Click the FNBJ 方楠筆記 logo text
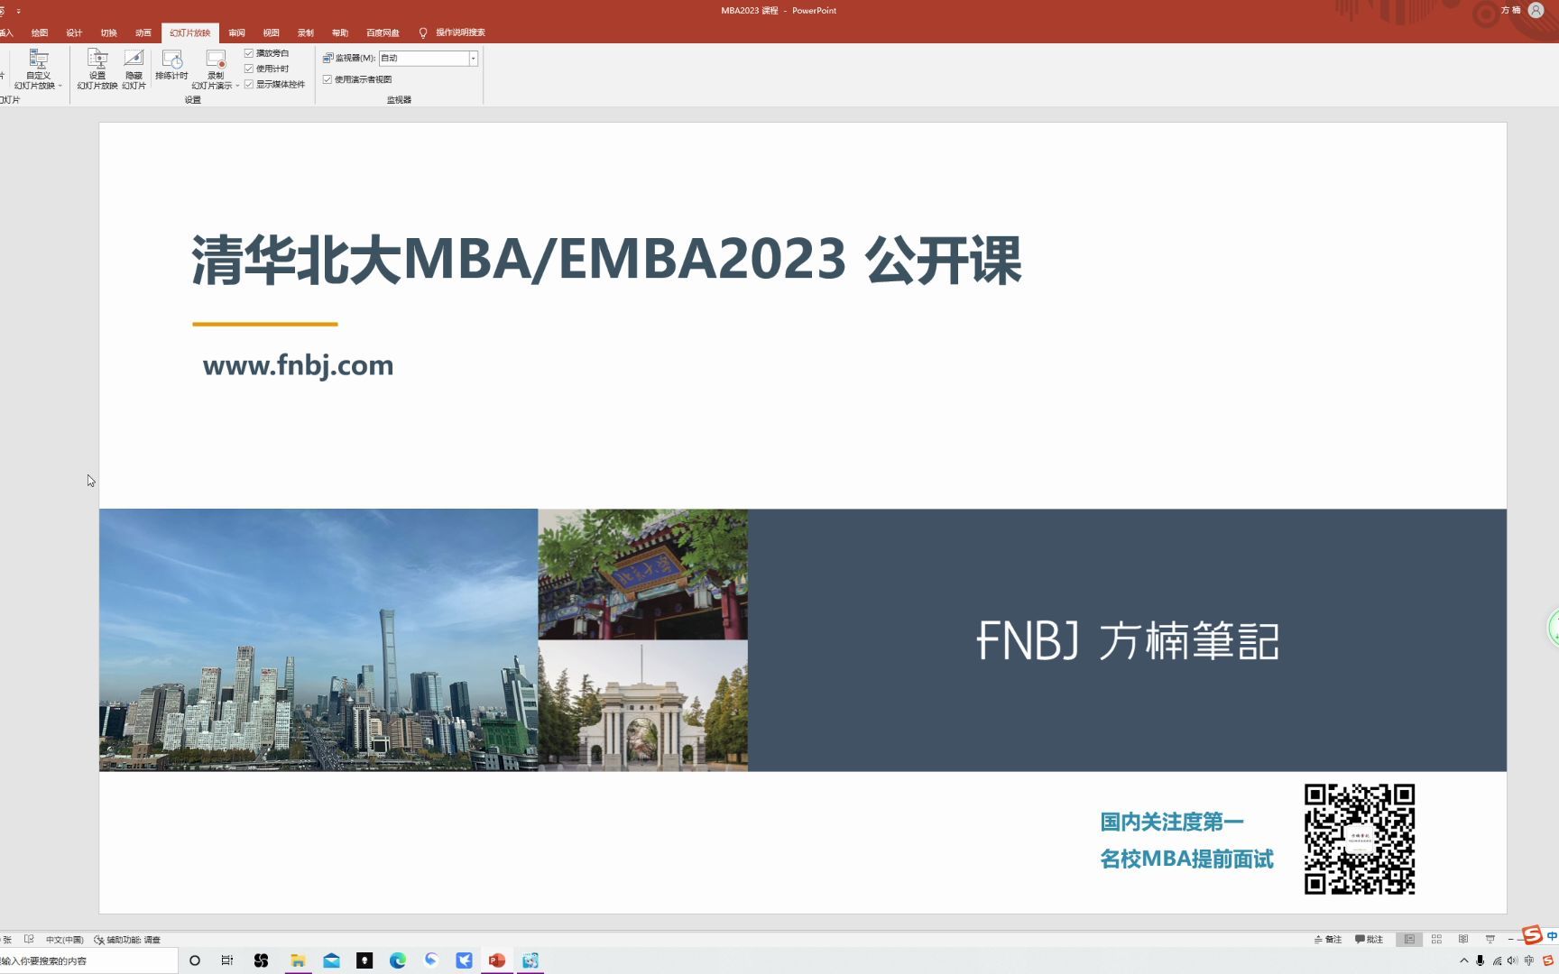The image size is (1559, 974). pyautogui.click(x=1128, y=640)
